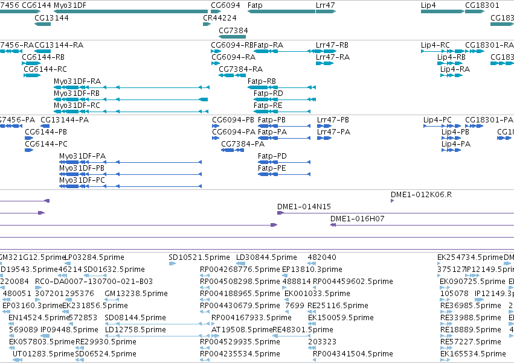Select clone RP004268776.5prime

coord(205,276)
